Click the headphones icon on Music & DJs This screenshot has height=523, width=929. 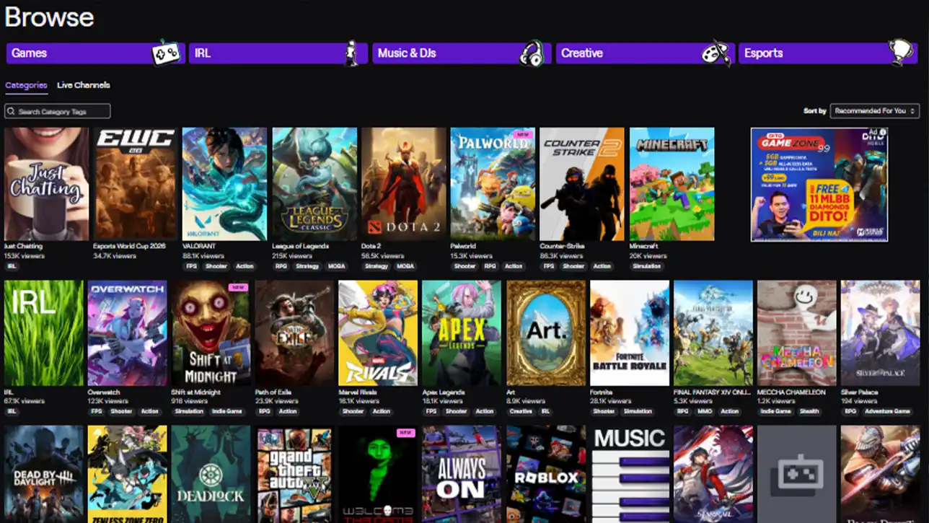tap(532, 53)
